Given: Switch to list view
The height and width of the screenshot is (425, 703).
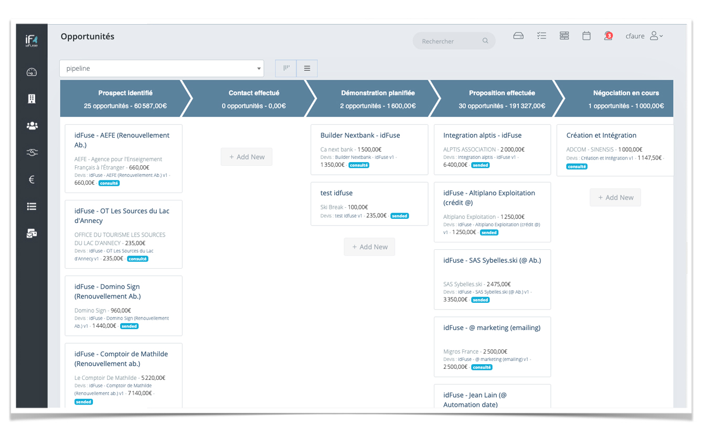Looking at the screenshot, I should tap(307, 68).
